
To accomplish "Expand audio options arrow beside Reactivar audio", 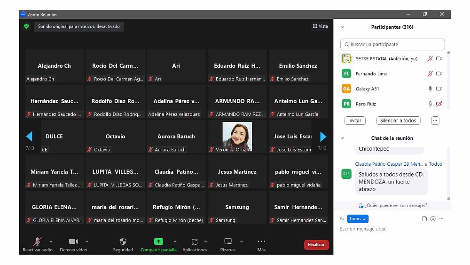I will click(x=51, y=241).
